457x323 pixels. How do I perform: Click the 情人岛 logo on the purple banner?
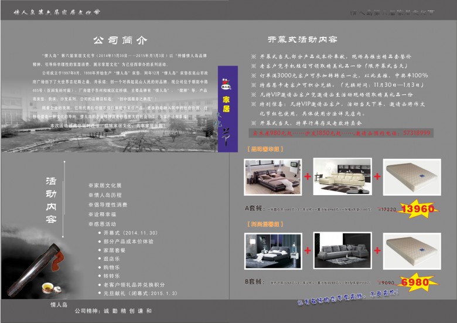(226, 84)
